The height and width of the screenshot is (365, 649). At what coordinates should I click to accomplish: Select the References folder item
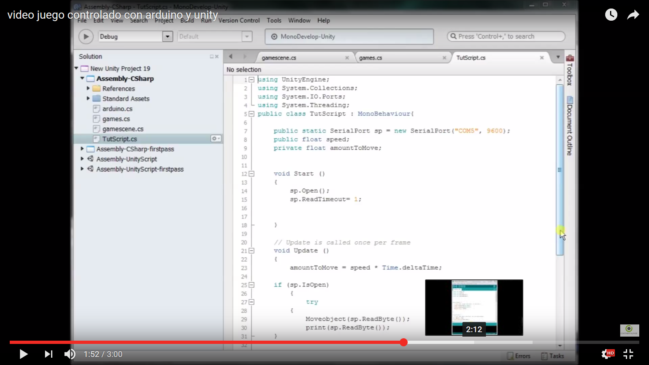click(118, 88)
